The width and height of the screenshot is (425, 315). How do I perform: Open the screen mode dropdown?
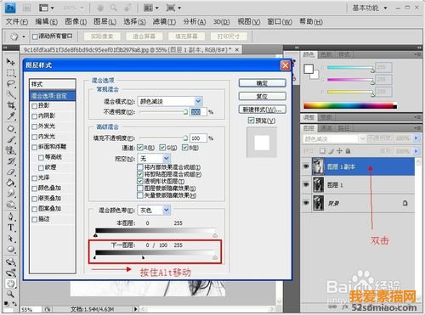tap(173, 8)
